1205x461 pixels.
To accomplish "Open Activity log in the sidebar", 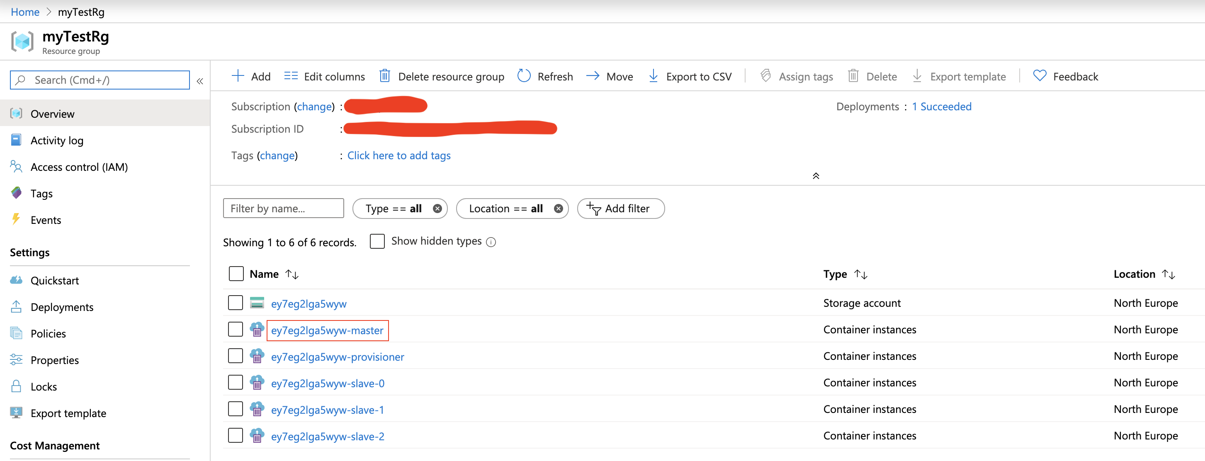I will [x=57, y=140].
